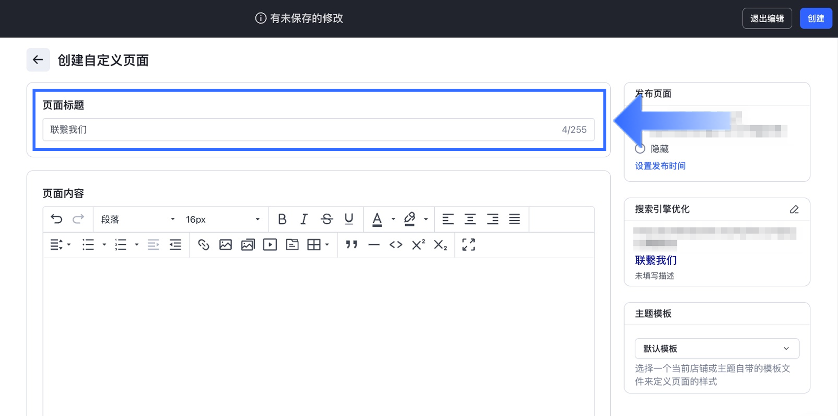Insert a numbered list
Screen dimensions: 838x416
click(x=121, y=244)
